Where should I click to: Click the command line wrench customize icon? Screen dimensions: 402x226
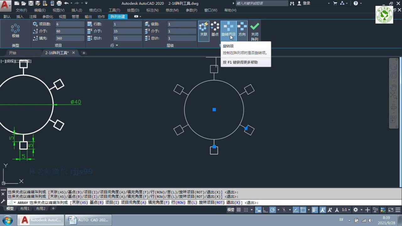(x=3, y=201)
